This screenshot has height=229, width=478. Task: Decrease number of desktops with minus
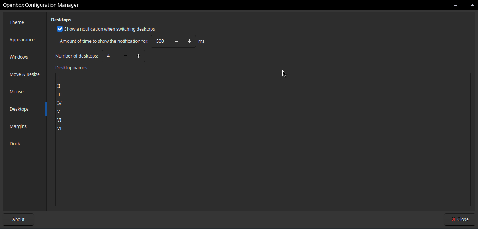[x=125, y=56]
